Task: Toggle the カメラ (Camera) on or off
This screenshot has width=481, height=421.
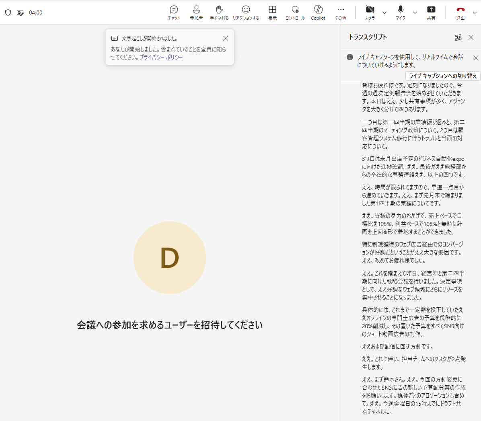Action: pyautogui.click(x=370, y=12)
